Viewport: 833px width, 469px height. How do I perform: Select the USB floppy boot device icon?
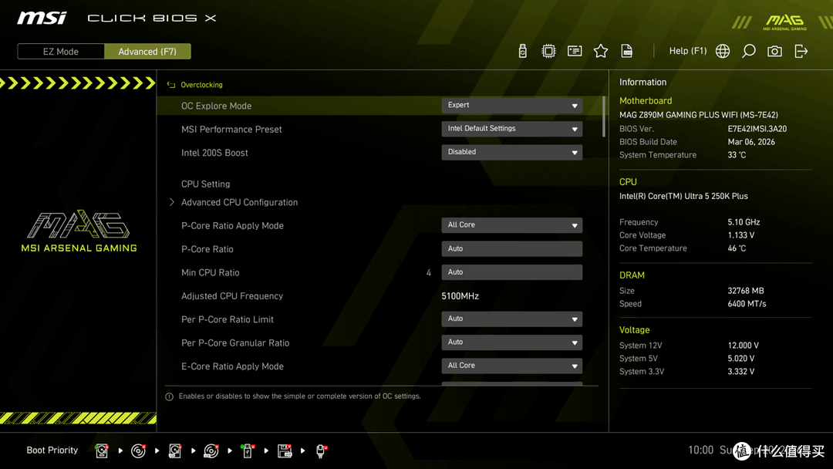(x=285, y=451)
